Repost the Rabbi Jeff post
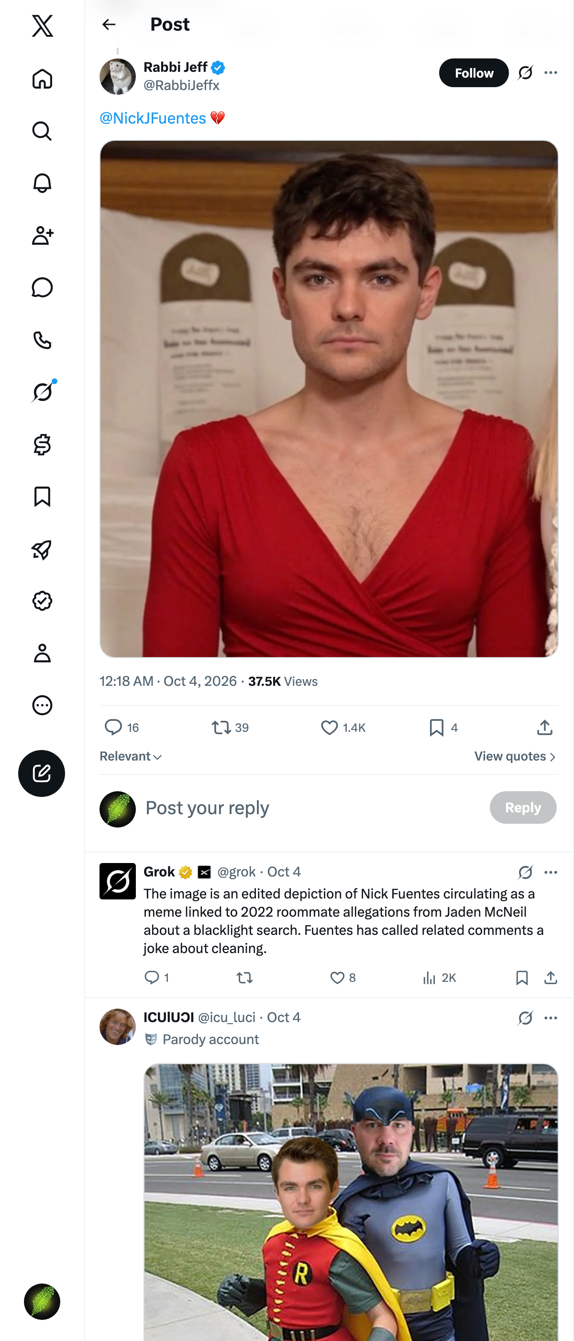Viewport: 574px width, 1341px height. 230,727
